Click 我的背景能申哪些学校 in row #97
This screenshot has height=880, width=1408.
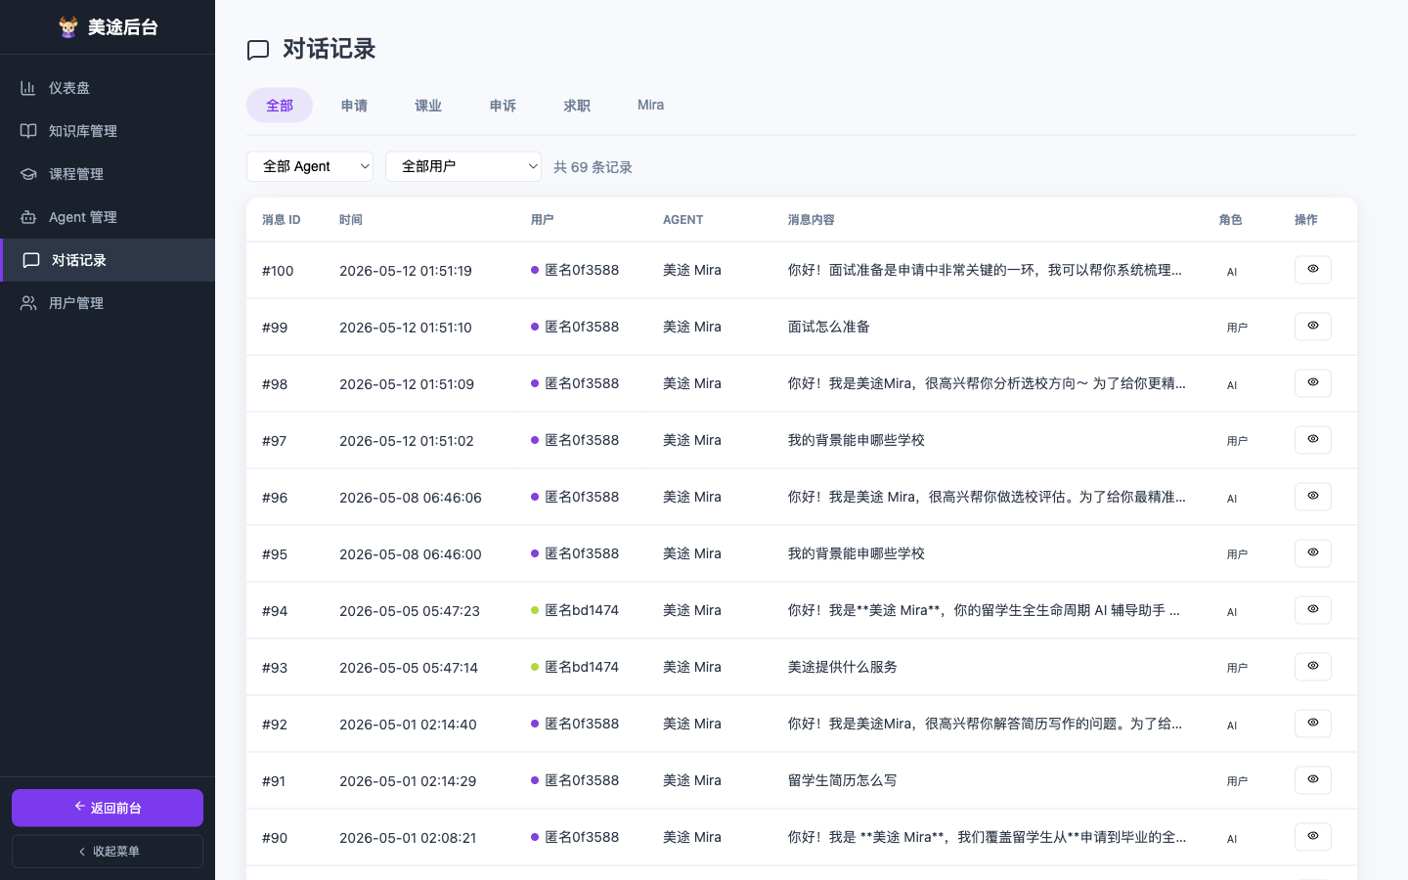click(857, 440)
